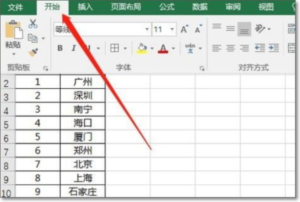The image size is (300, 202).
Task: Open the 插入 (Insert) tab
Action: [x=85, y=7]
